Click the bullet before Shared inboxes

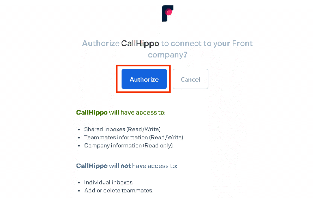[79, 129]
